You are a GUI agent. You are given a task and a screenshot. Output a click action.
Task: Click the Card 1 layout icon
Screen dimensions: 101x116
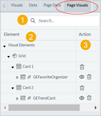(x=19, y=67)
